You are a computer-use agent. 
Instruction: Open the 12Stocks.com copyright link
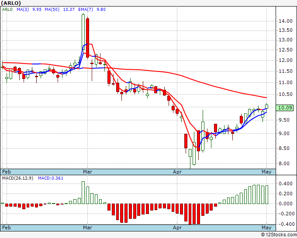(279, 235)
